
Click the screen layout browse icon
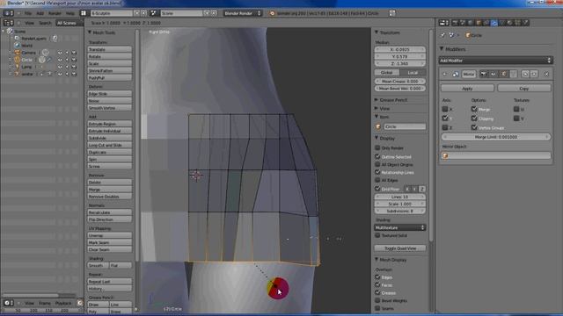point(84,13)
